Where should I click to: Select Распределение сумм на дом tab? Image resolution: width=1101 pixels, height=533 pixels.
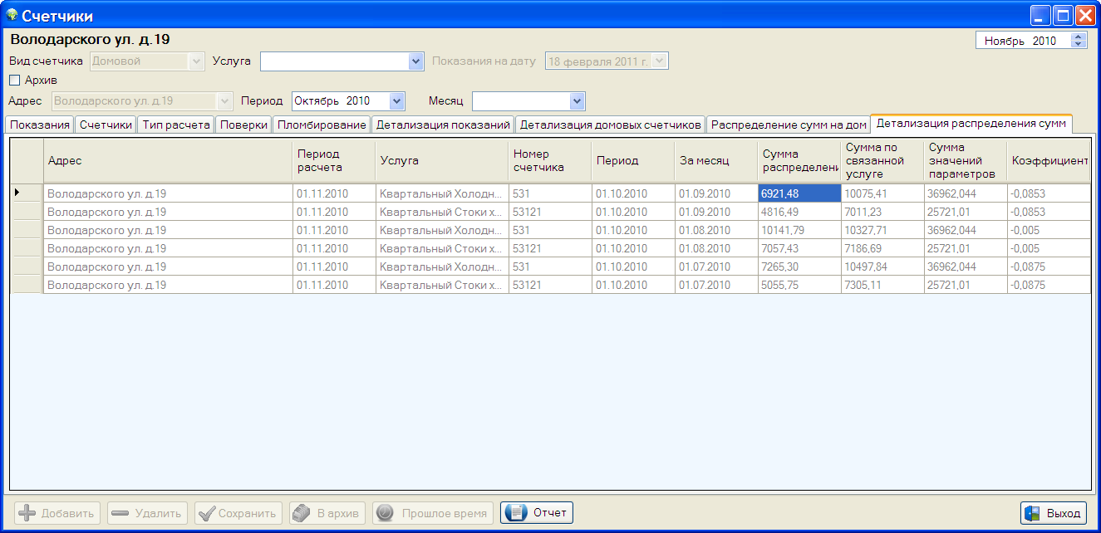coord(788,125)
